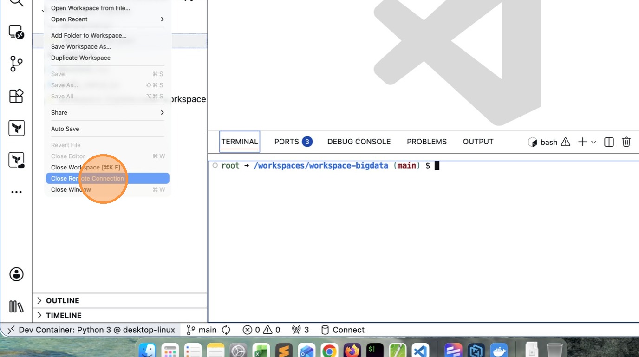Expand the TIMELINE section
Screen dimensions: 639x357
[120, 316]
